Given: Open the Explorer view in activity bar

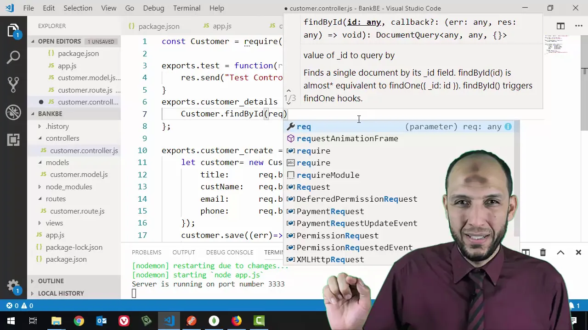Looking at the screenshot, I should [x=13, y=31].
